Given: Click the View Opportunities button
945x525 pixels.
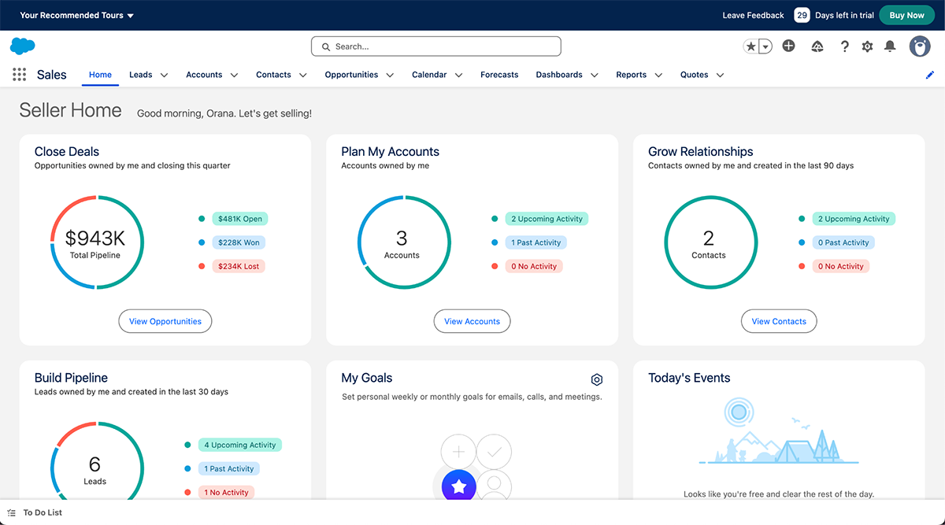Looking at the screenshot, I should [165, 321].
